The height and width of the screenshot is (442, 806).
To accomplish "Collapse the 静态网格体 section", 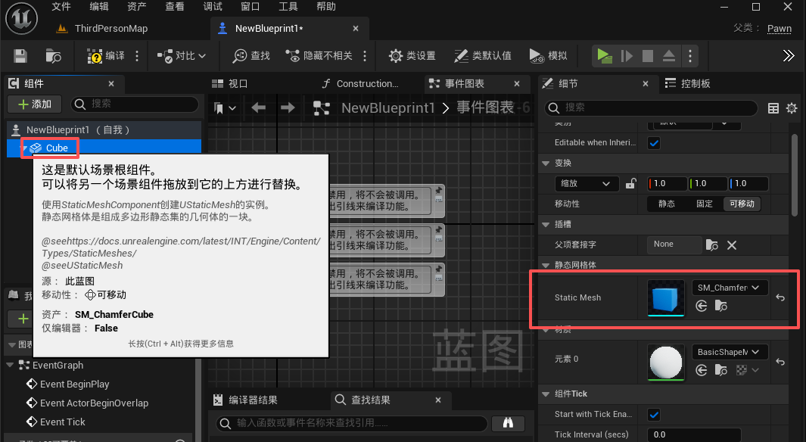I will (546, 265).
